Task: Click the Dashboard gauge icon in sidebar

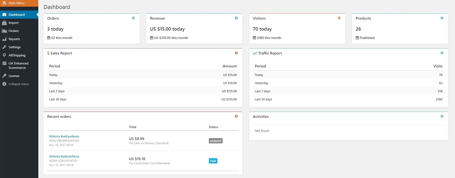Action: point(4,15)
